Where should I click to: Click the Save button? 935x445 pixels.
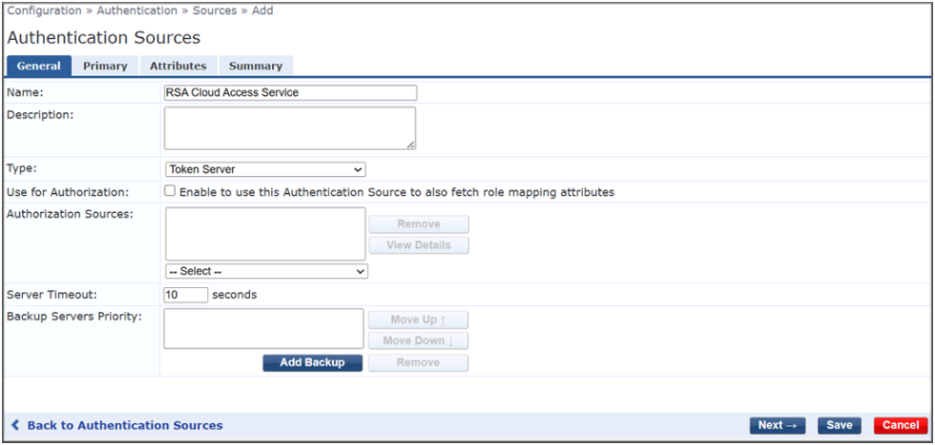(839, 425)
